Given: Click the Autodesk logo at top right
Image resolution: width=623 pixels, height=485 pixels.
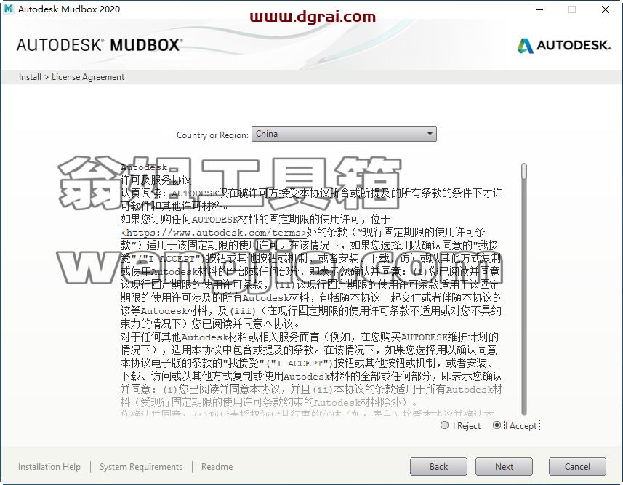Looking at the screenshot, I should pos(564,45).
